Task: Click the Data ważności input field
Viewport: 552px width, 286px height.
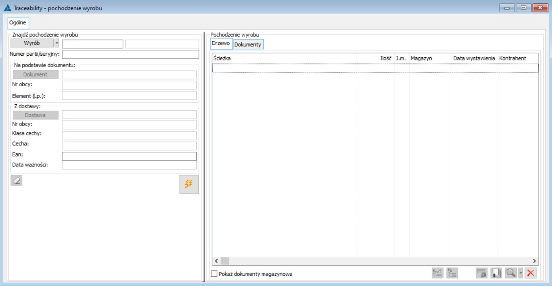Action: [129, 165]
